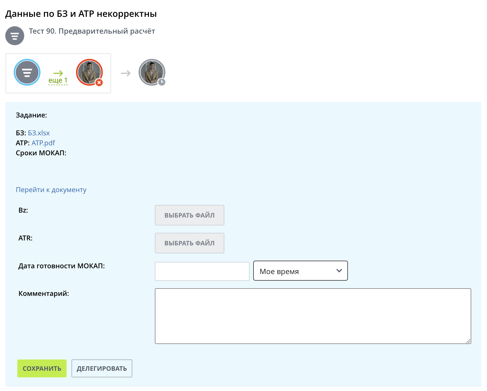
Task: Click the blue-ringed process start icon
Action: 27,72
